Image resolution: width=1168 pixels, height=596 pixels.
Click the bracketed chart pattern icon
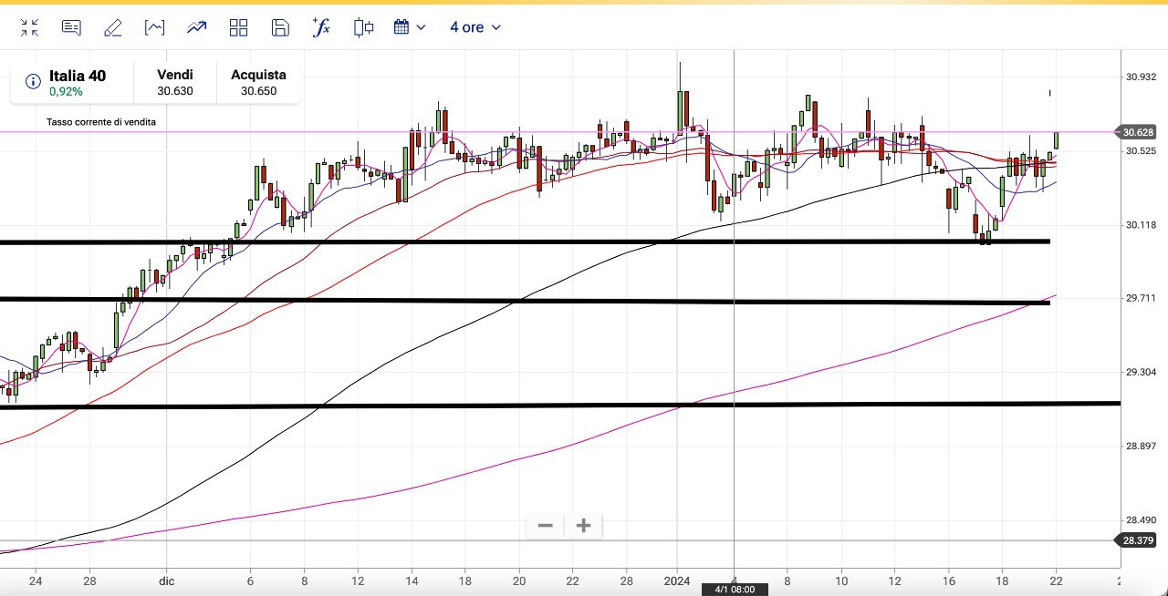(x=155, y=27)
